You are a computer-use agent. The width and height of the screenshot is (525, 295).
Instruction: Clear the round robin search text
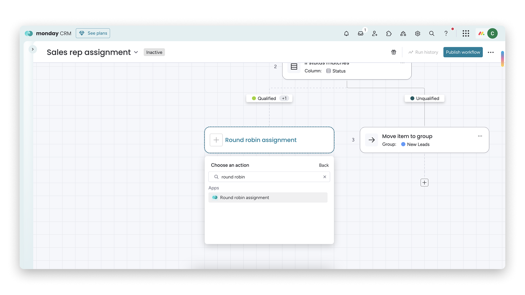(325, 177)
